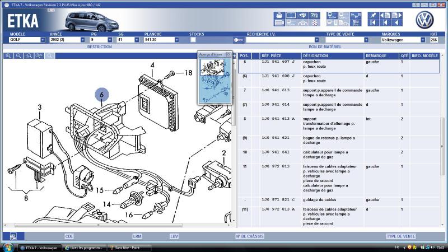Click the diagram's horizontal scrollbar
Image resolution: width=448 pixels, height=252 pixels.
click(99, 225)
